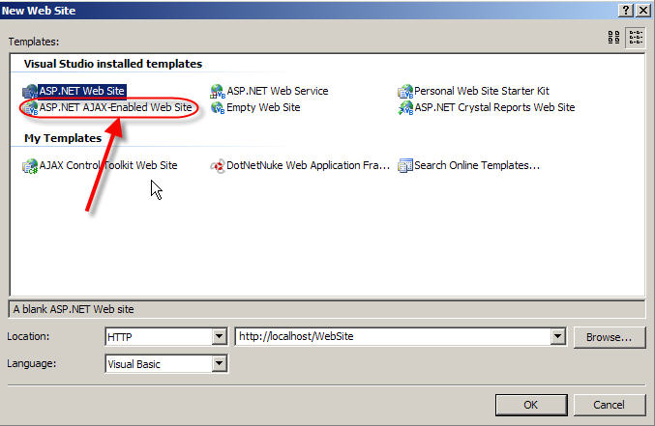Open the HTTP location type dropdown
Viewport: 655px width, 426px height.
[219, 336]
